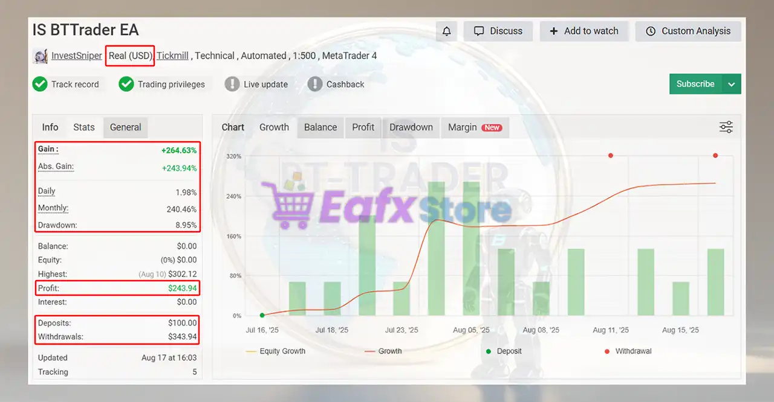Click the Daily label

(x=47, y=191)
